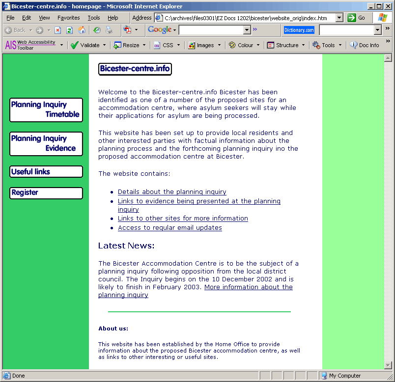Screen dimensions: 395x382
Task: Click the Colour palette icon
Action: tap(232, 45)
